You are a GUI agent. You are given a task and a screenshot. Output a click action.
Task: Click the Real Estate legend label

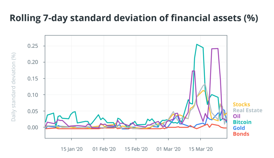pyautogui.click(x=247, y=110)
